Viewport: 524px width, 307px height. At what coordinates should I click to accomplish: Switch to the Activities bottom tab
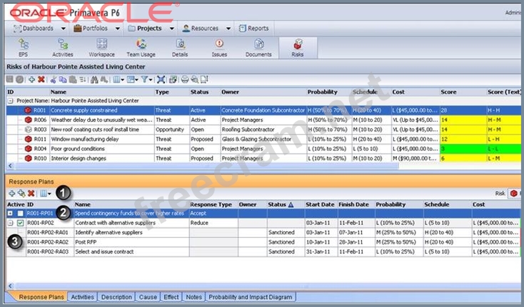83,296
